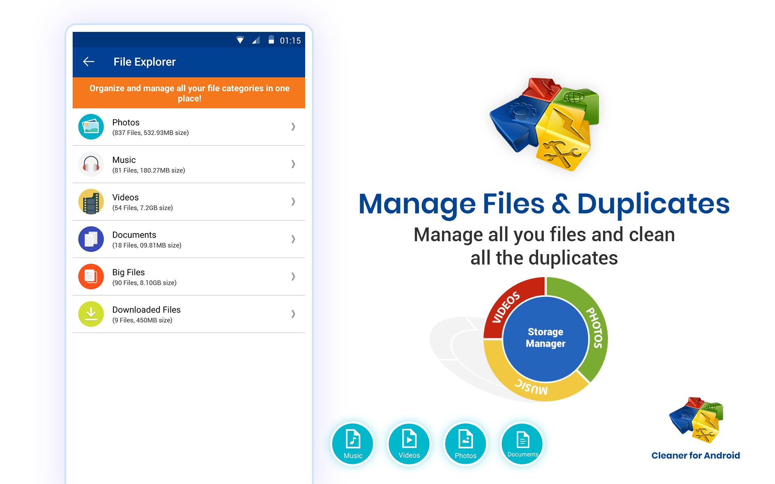Screen dimensions: 775x484
Task: Open the Big Files orange icon
Action: 91,277
